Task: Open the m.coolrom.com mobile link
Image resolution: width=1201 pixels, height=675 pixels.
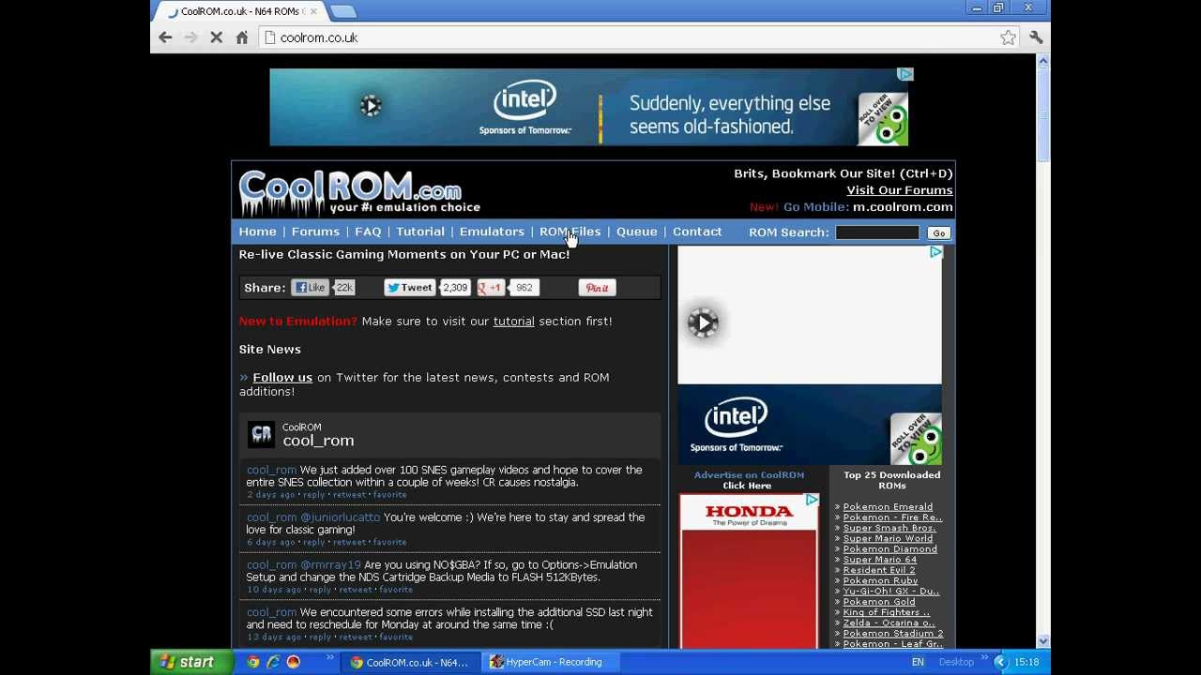Action: (903, 207)
